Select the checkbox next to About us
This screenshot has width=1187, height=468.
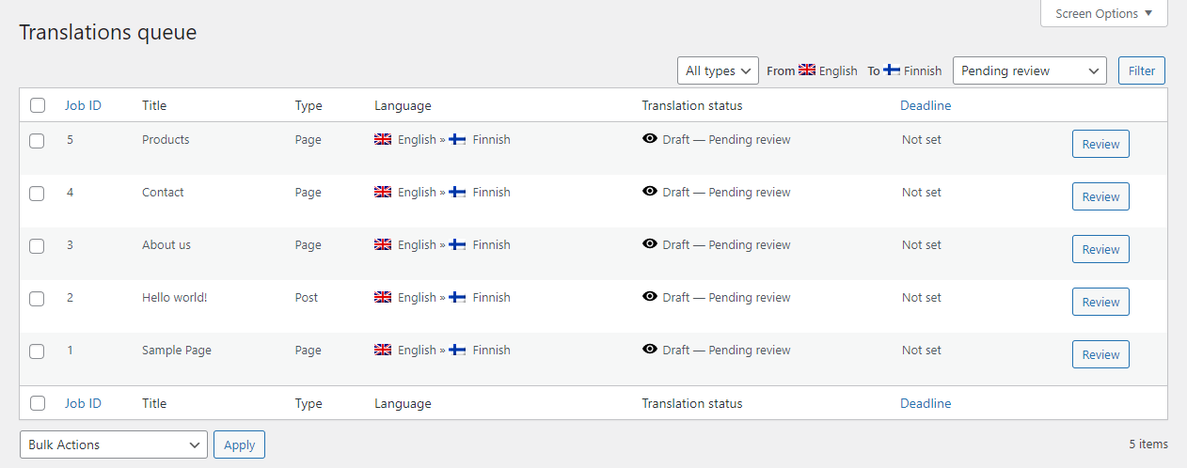[37, 246]
